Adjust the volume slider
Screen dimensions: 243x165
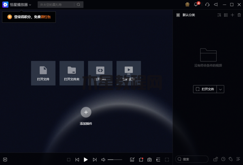click(115, 160)
